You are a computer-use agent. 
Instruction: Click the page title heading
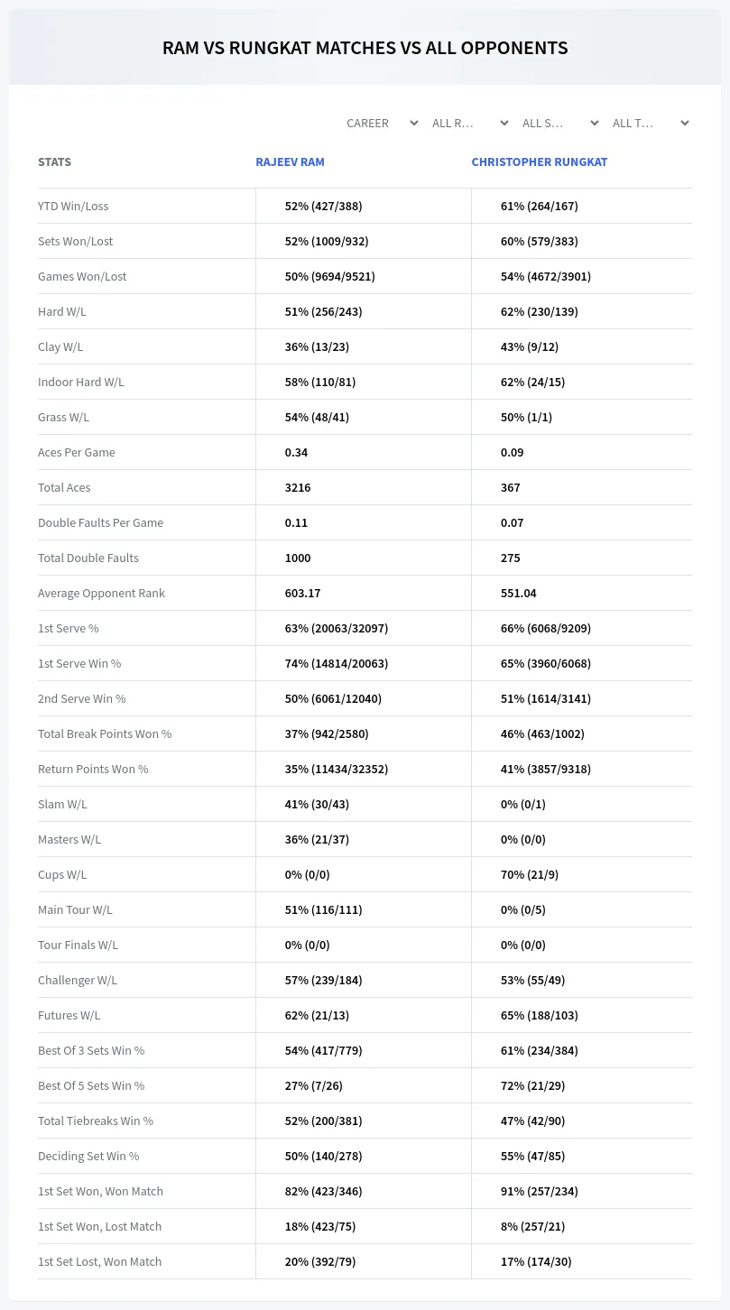365,48
